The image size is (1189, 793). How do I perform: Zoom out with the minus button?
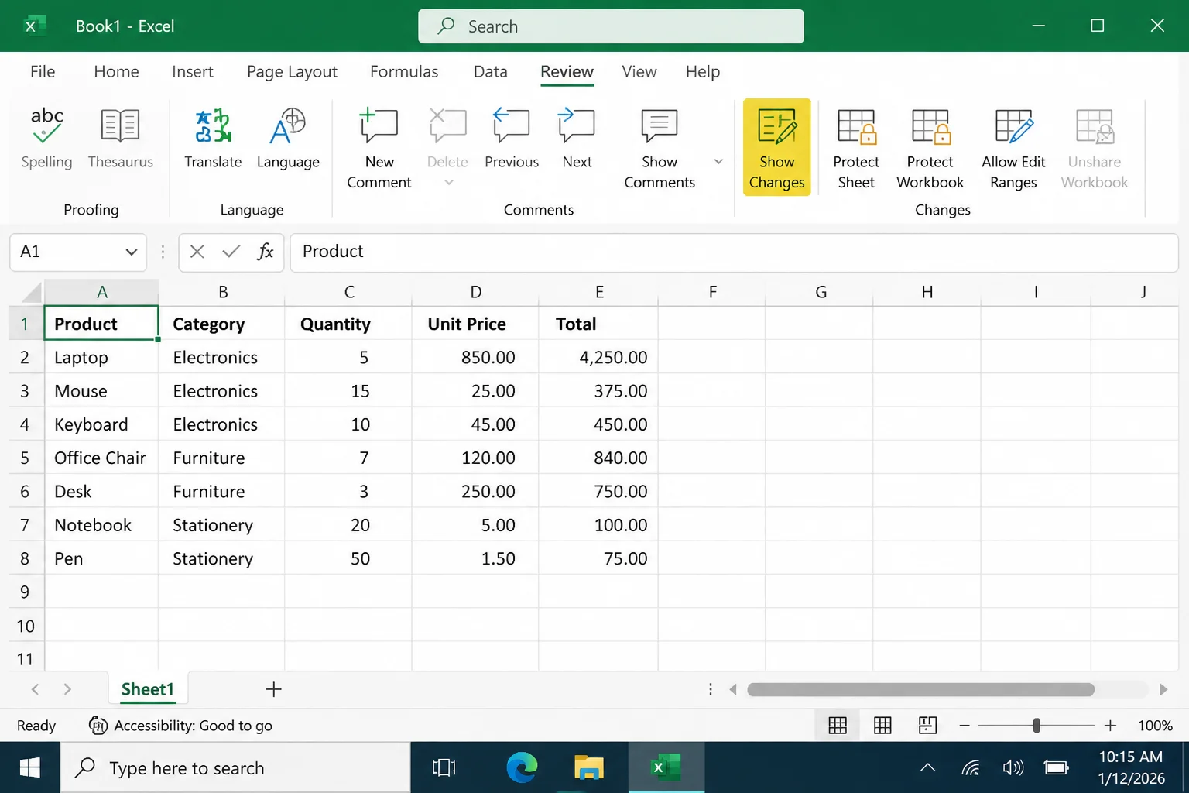[x=965, y=726]
